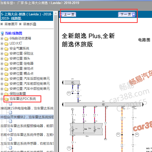This screenshot has height=152, width=152.
Task: Click the 当前:线路图 computer icon
Action: click(2, 33)
